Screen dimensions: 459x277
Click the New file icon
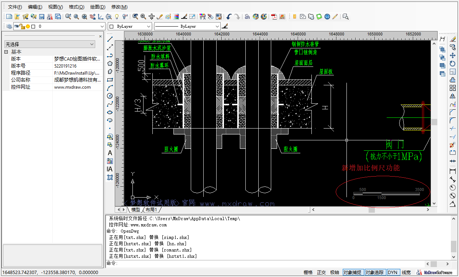(x=9, y=17)
